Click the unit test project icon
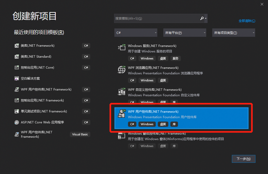 [16, 111]
